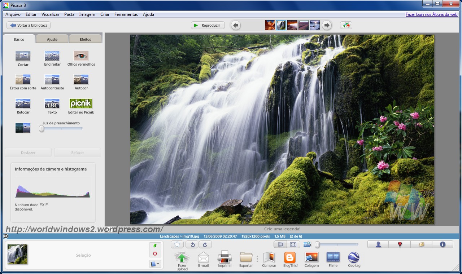Open the Retocar retouch tool

(x=23, y=104)
